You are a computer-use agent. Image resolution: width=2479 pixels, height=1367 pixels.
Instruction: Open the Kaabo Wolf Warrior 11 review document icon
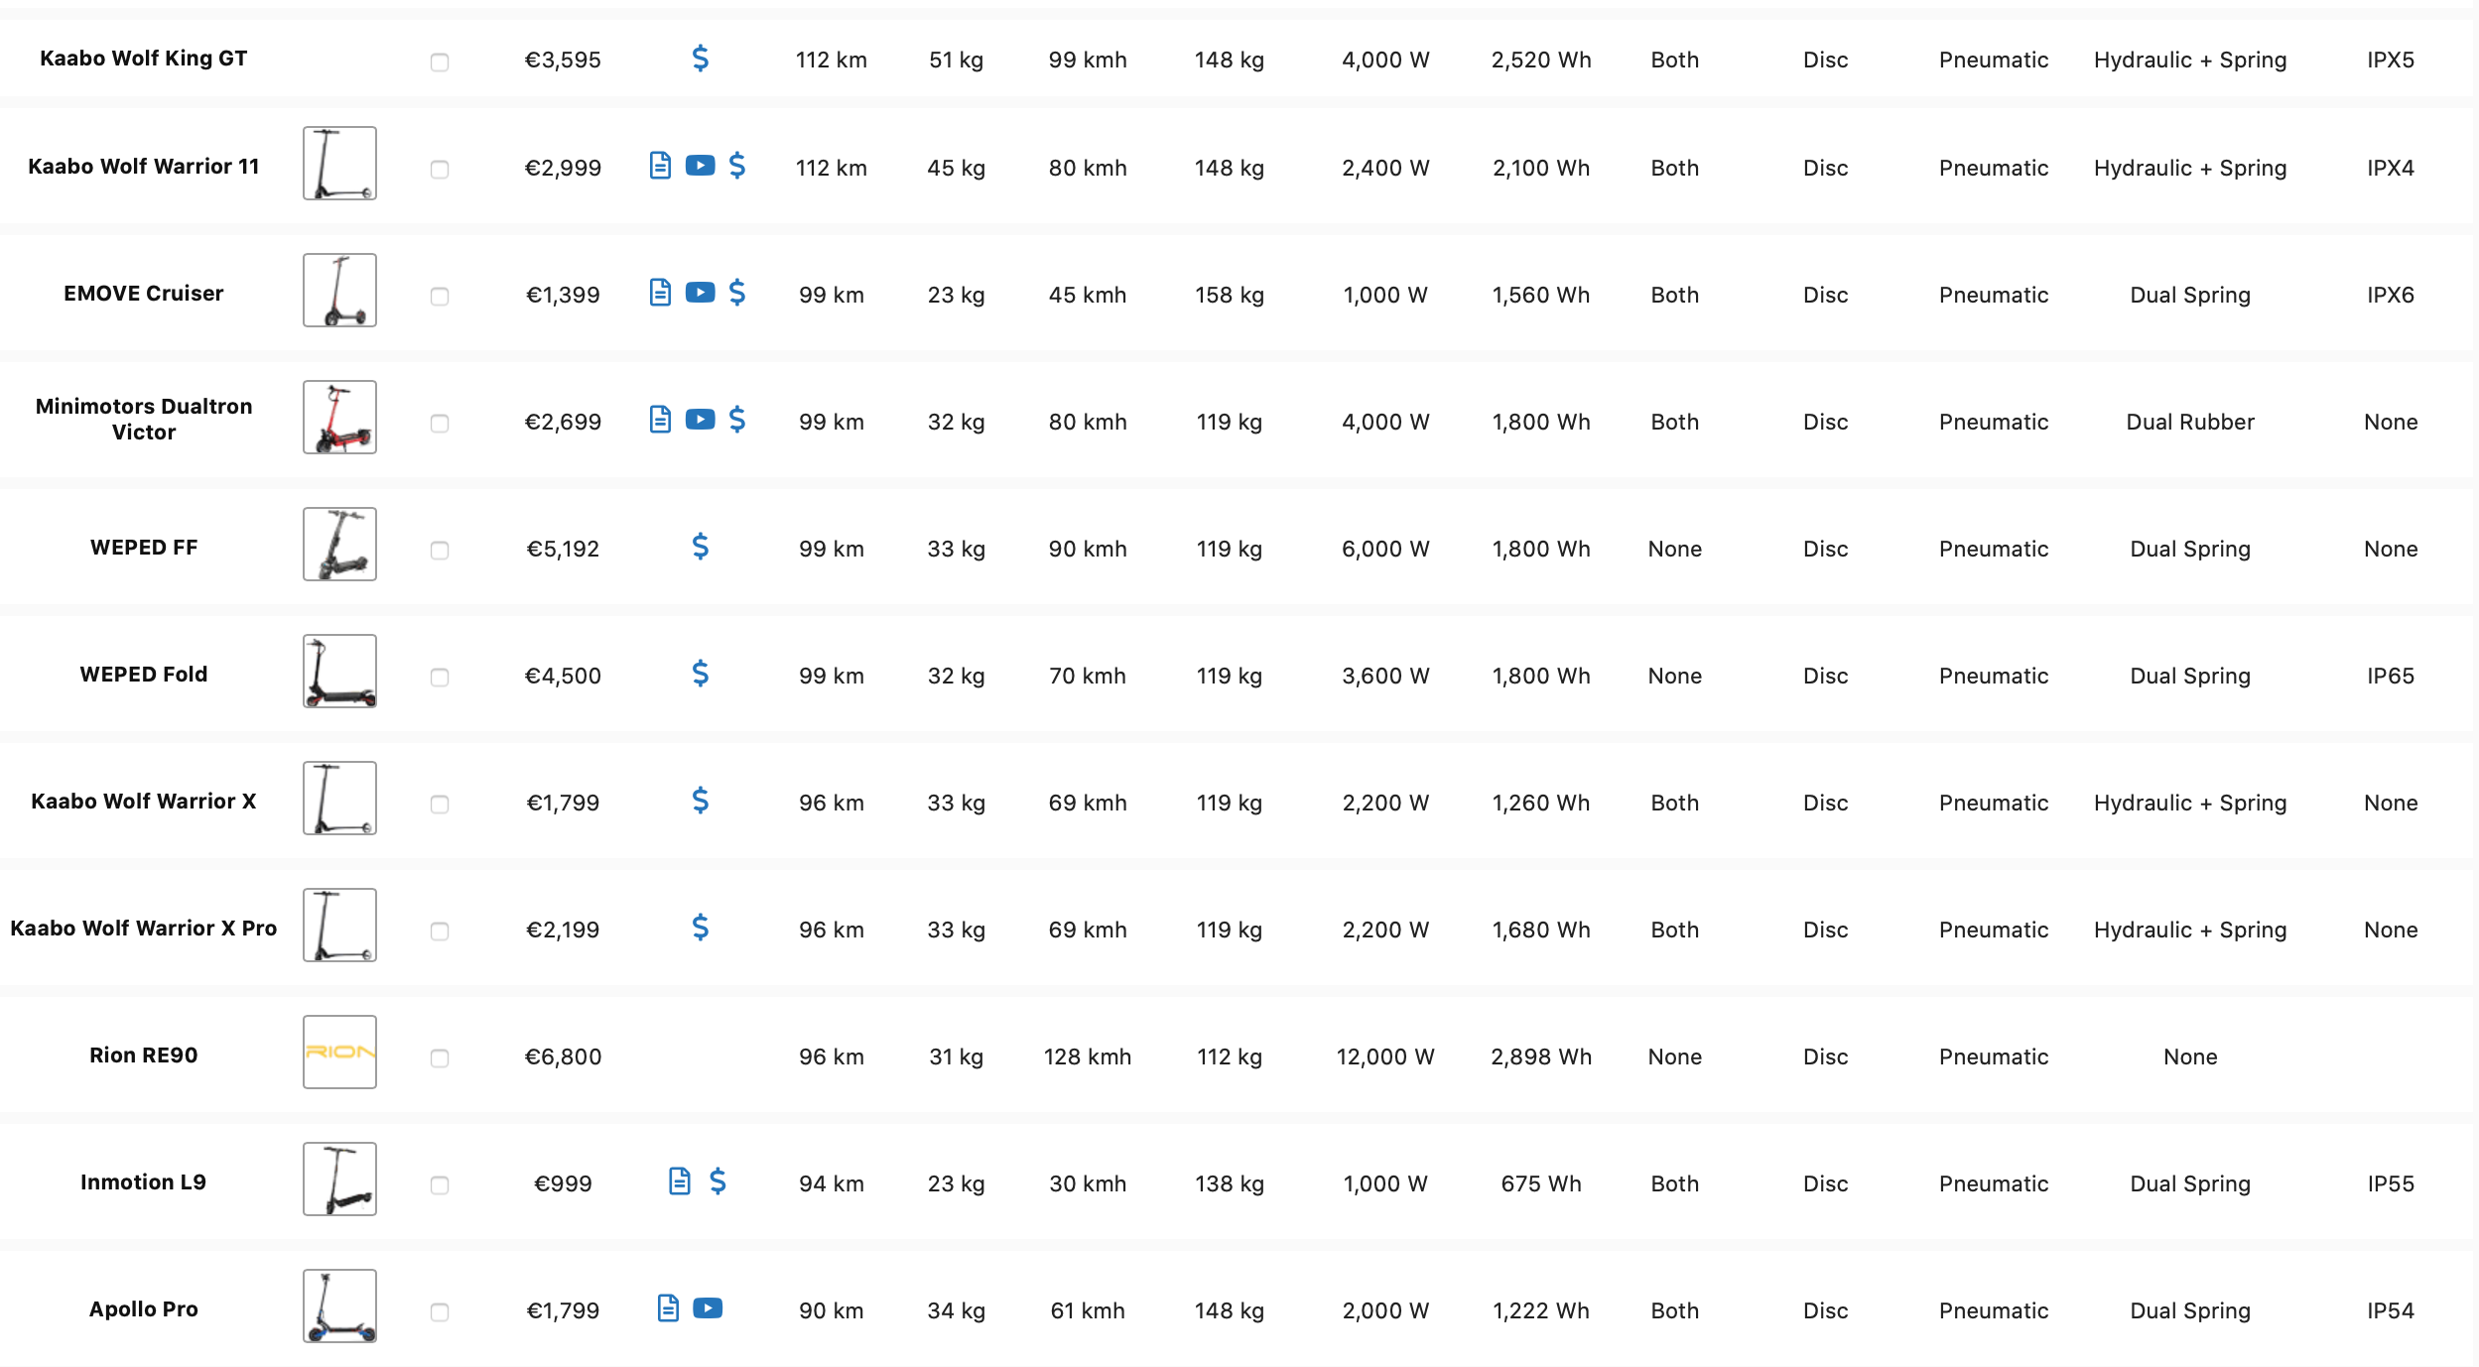point(660,166)
